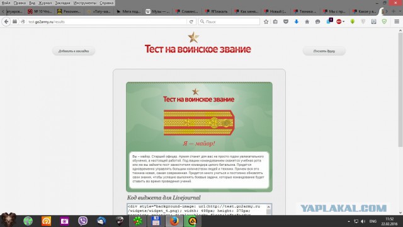The image size is (403, 227).
Task: Open Thunderbird mail icon in the taskbar
Action: click(101, 221)
